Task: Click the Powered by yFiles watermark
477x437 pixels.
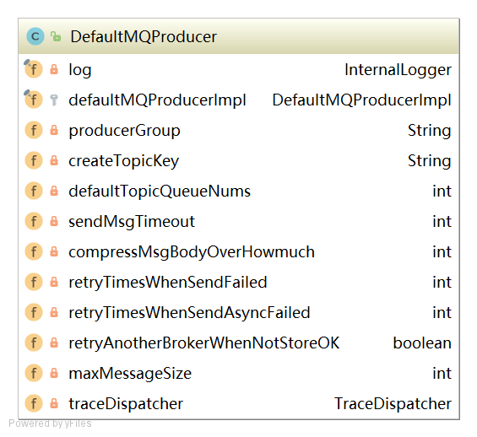Action: 50,424
